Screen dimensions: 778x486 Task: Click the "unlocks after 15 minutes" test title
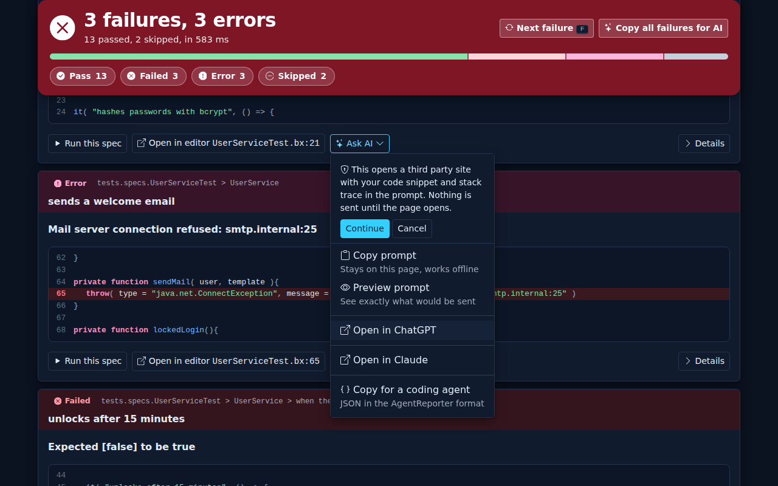[x=116, y=419]
